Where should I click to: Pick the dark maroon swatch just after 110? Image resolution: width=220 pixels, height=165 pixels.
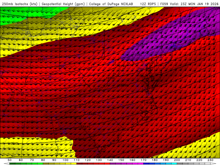pyautogui.click(x=79, y=164)
